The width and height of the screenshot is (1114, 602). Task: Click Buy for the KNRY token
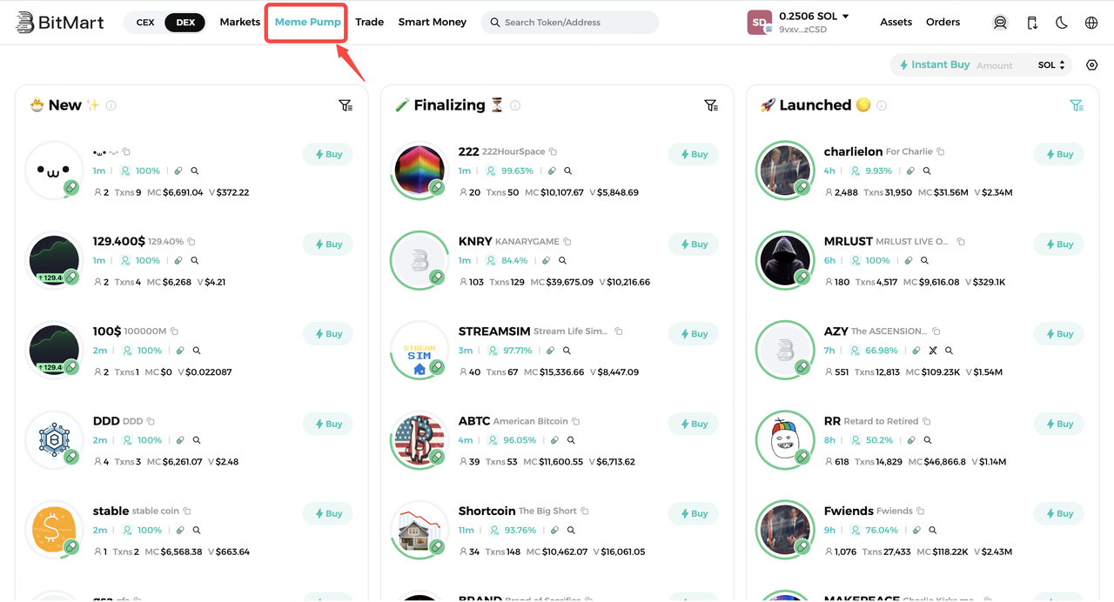coord(694,244)
